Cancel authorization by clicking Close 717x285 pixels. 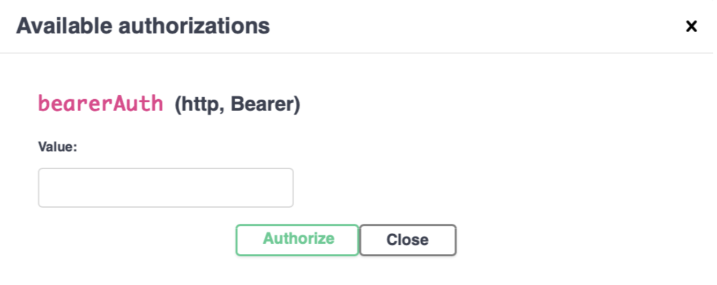click(408, 239)
